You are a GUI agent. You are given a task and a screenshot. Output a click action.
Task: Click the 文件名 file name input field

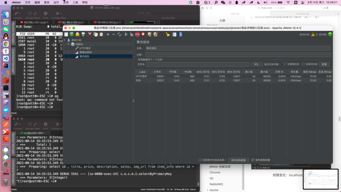(x=198, y=64)
